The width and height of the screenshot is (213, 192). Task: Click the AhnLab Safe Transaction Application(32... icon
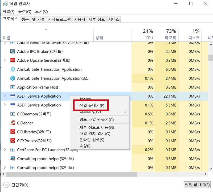(x=13, y=78)
